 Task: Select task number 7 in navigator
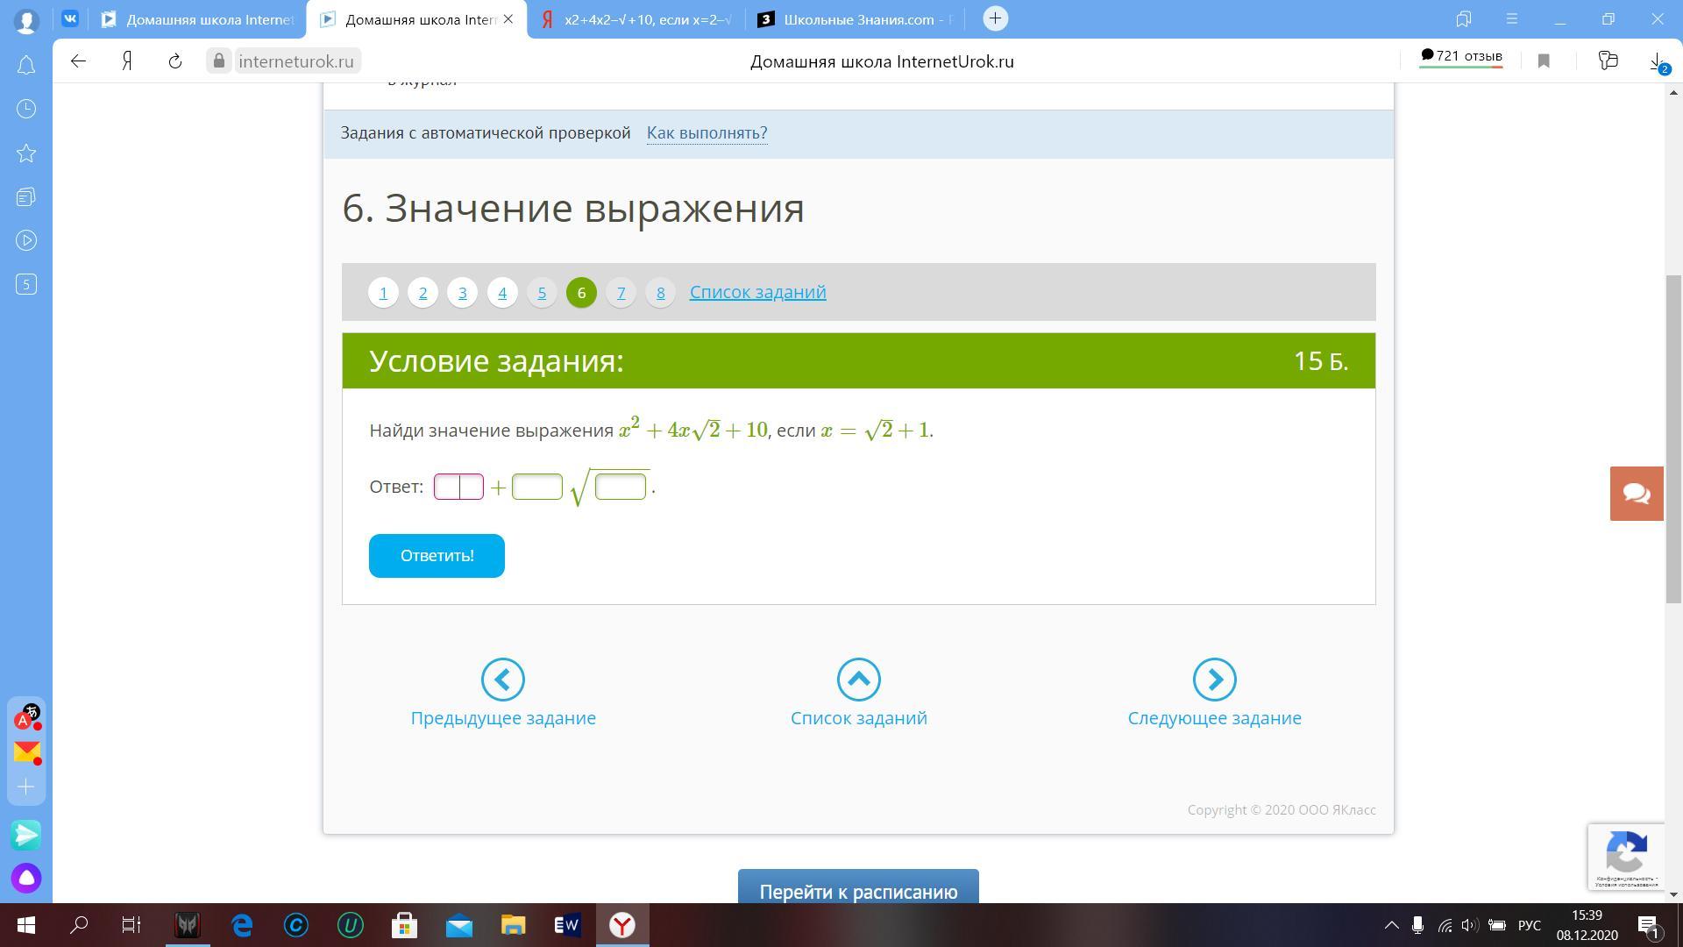[x=621, y=293]
